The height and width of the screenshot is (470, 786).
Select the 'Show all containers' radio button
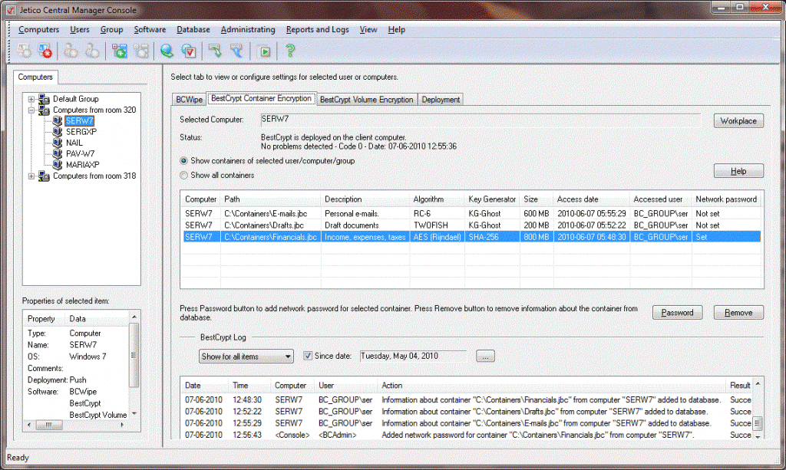(184, 175)
